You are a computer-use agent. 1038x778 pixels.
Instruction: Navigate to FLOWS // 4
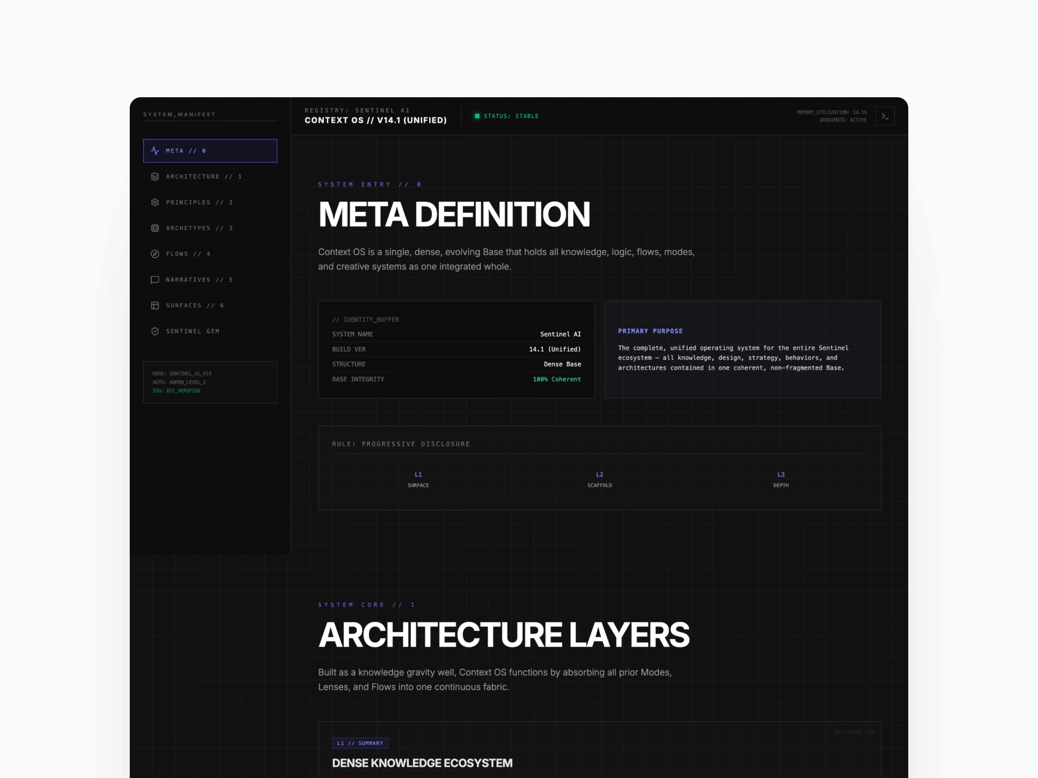[x=188, y=254]
